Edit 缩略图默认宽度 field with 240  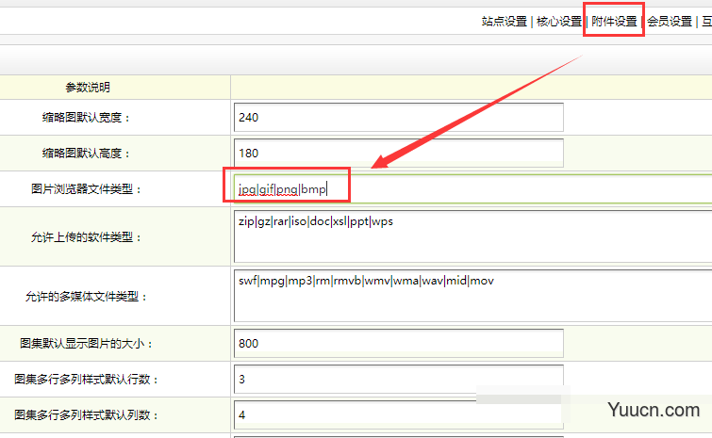click(x=399, y=117)
